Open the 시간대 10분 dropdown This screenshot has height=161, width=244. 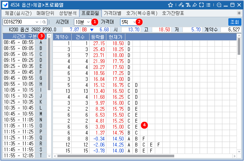tap(82, 22)
